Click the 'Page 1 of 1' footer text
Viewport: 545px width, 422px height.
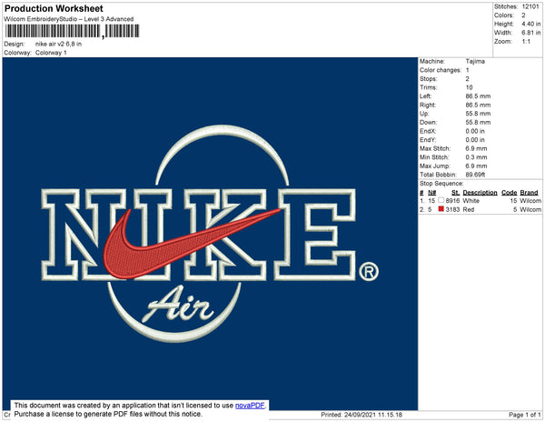(524, 415)
